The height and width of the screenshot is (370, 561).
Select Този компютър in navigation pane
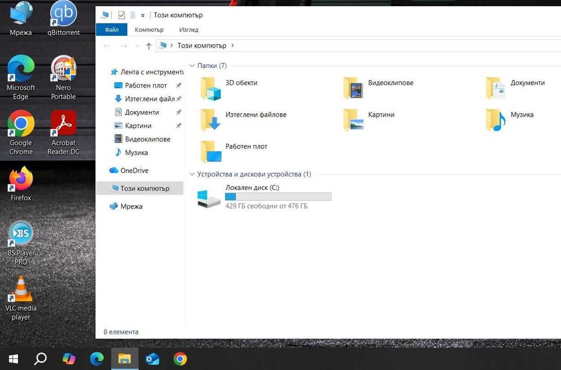(140, 188)
